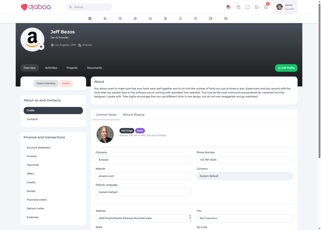Toggle dark mode with the moon icon
This screenshot has width=321, height=230.
pos(257,7)
